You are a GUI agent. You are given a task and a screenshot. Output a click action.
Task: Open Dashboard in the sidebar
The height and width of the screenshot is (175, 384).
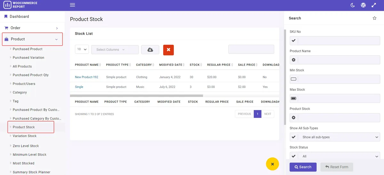[x=19, y=17]
